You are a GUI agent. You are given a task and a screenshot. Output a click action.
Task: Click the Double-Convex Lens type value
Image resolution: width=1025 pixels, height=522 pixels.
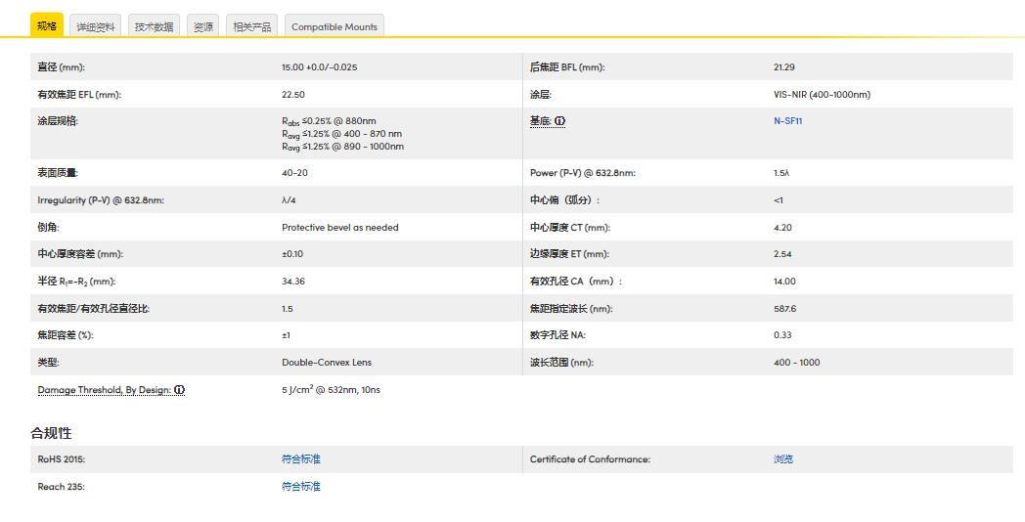point(326,363)
